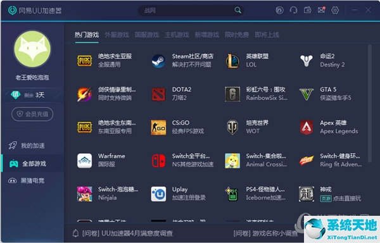The height and width of the screenshot is (243, 380).
Task: Open the mail messages icon
Action: pos(321,10)
